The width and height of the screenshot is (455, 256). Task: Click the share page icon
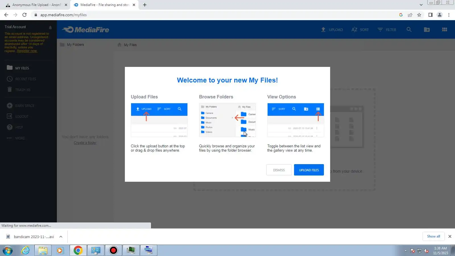[x=410, y=15]
